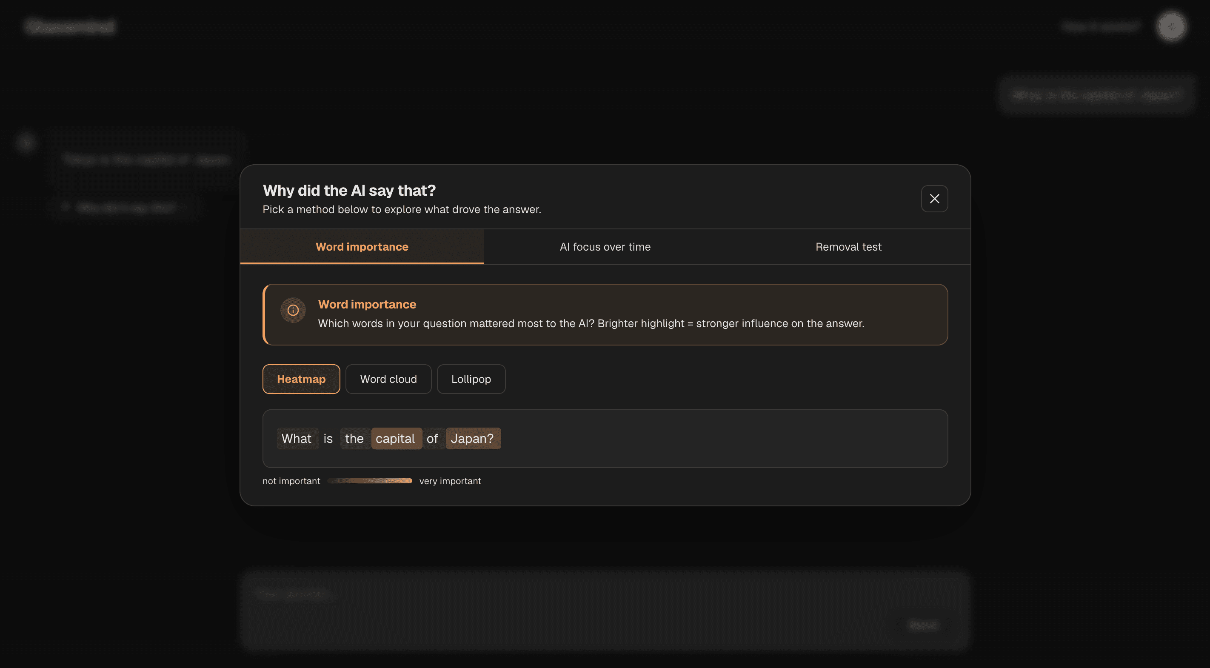Choose the Heatmap view option
1210x668 pixels.
pyautogui.click(x=301, y=379)
